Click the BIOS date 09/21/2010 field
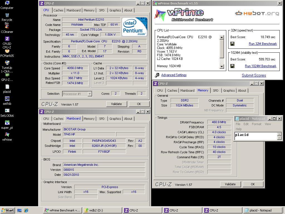Image resolution: width=285 pixels, height=214 pixels. [104, 175]
